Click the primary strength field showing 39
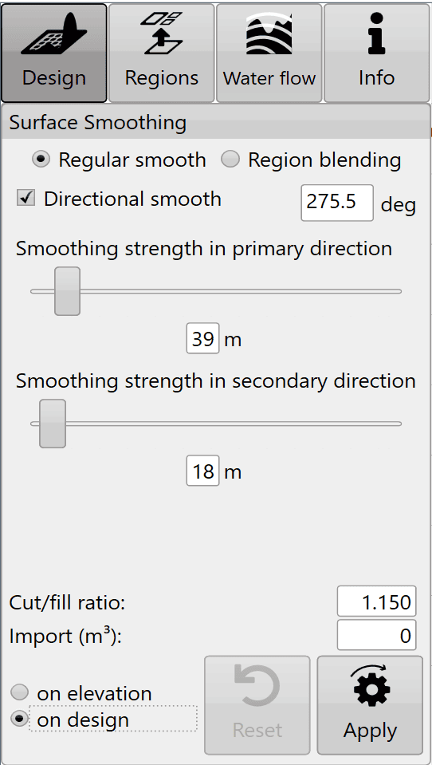The height and width of the screenshot is (765, 432). tap(202, 338)
